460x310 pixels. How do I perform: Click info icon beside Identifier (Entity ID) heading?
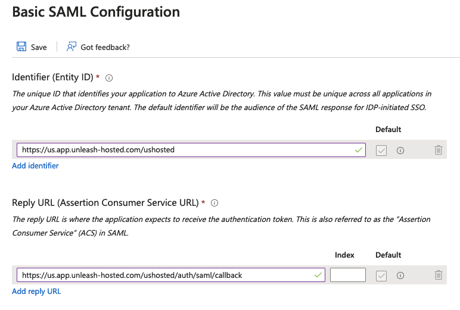click(x=109, y=78)
